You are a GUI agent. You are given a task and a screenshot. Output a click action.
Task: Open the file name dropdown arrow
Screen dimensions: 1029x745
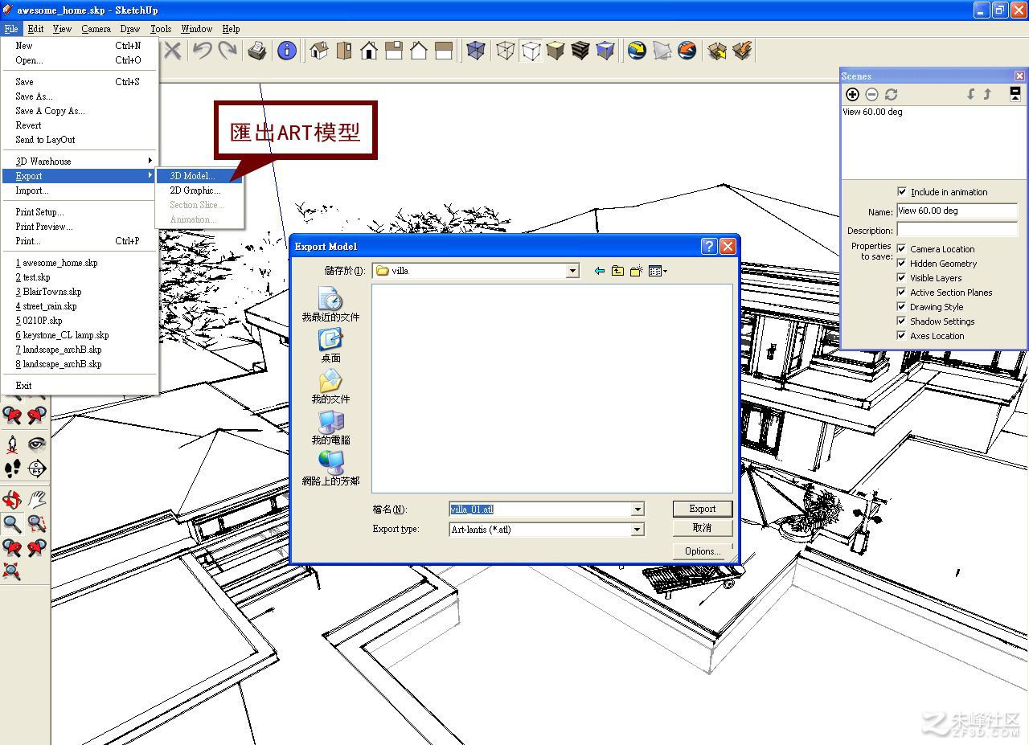pyautogui.click(x=637, y=509)
